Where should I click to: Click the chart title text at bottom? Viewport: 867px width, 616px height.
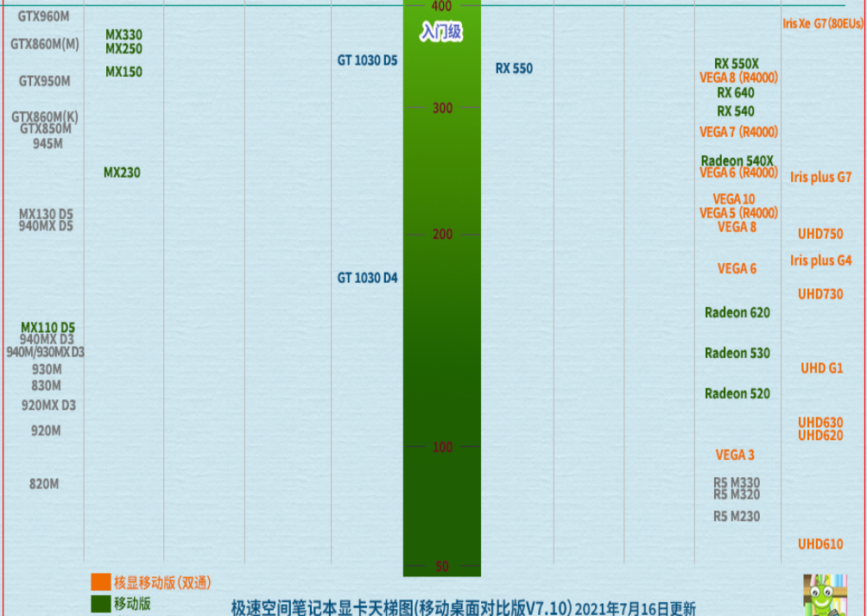click(463, 607)
